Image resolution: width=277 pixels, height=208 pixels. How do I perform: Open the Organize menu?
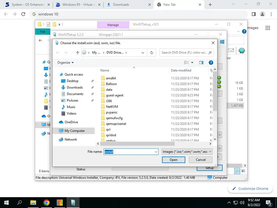coord(65,63)
